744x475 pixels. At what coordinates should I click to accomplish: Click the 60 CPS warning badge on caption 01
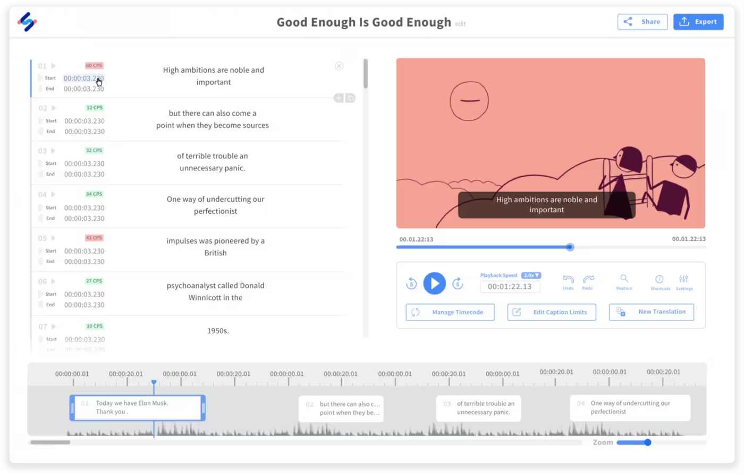tap(94, 66)
